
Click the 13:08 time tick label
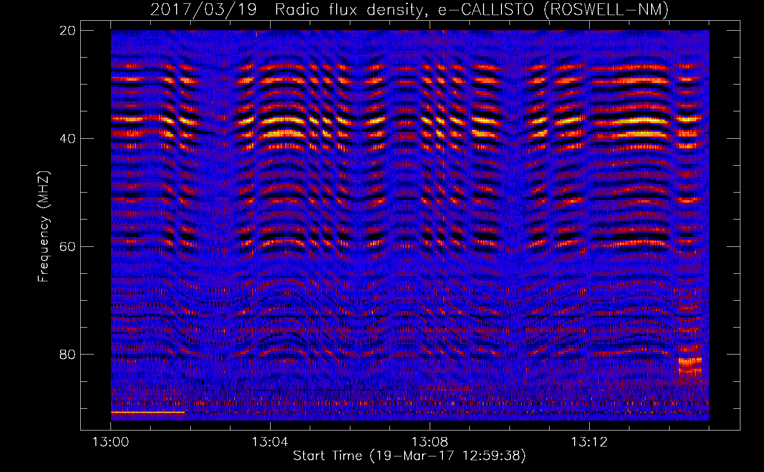(x=430, y=442)
